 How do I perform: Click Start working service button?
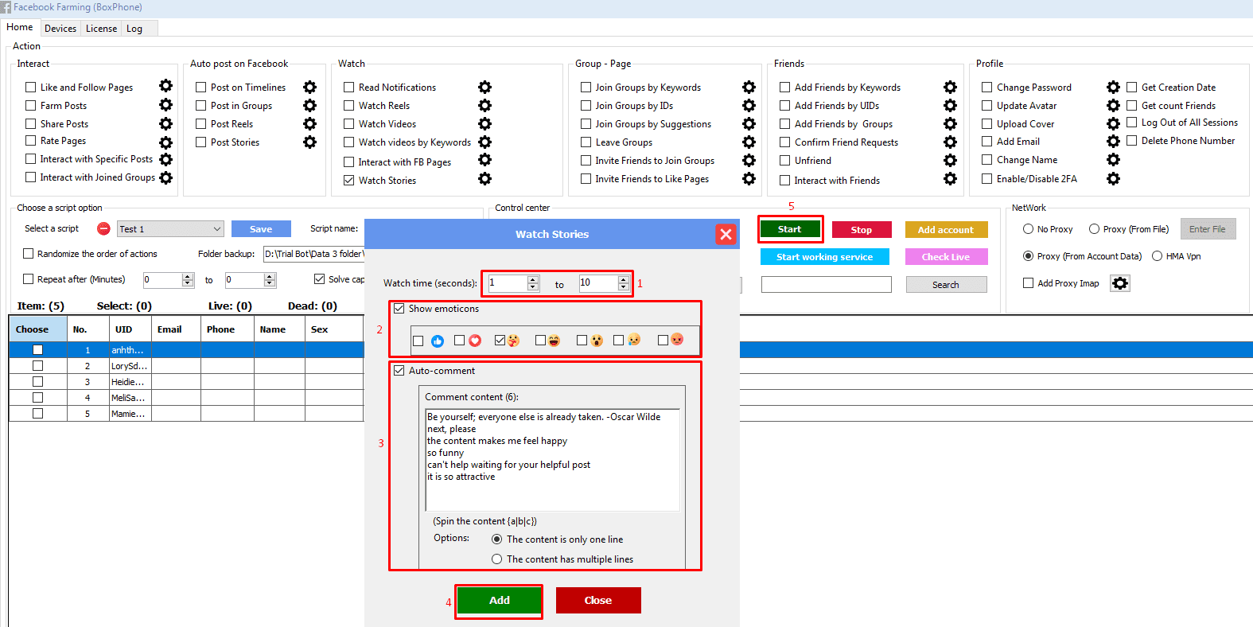click(825, 257)
